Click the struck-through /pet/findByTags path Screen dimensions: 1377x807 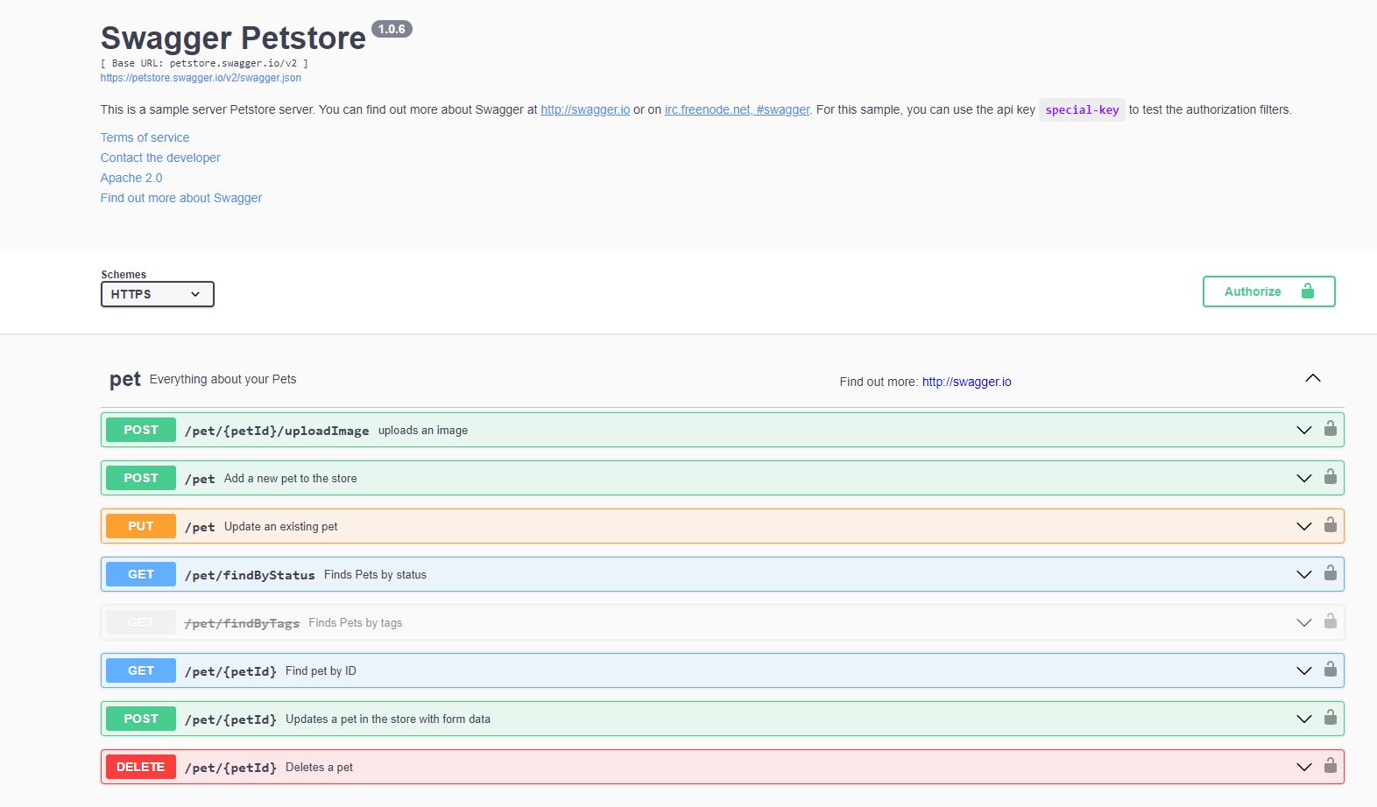click(x=243, y=623)
